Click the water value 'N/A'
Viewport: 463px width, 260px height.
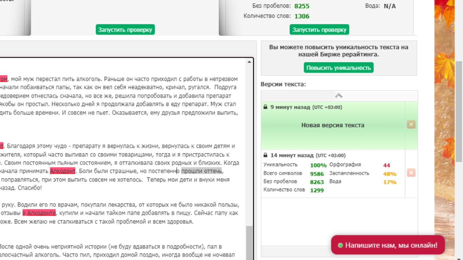[390, 6]
